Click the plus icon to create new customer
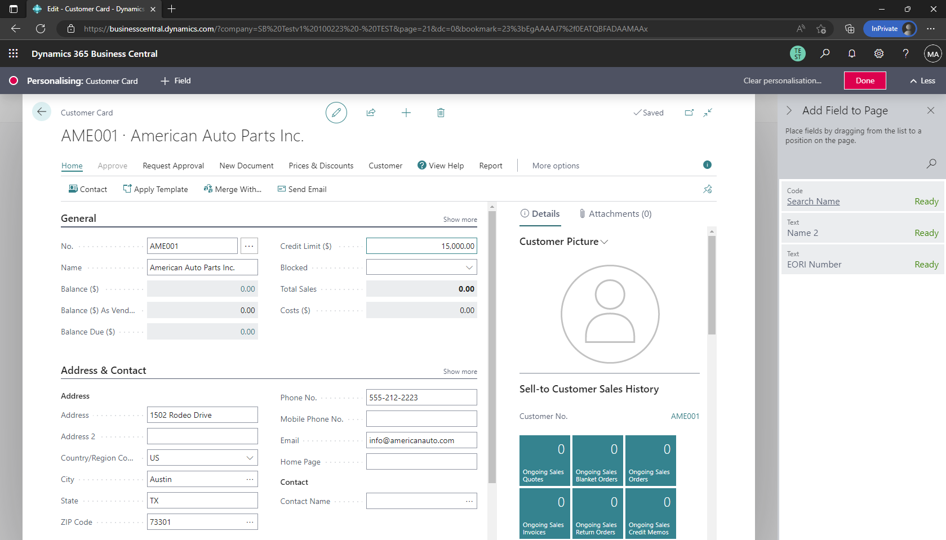 (x=406, y=113)
